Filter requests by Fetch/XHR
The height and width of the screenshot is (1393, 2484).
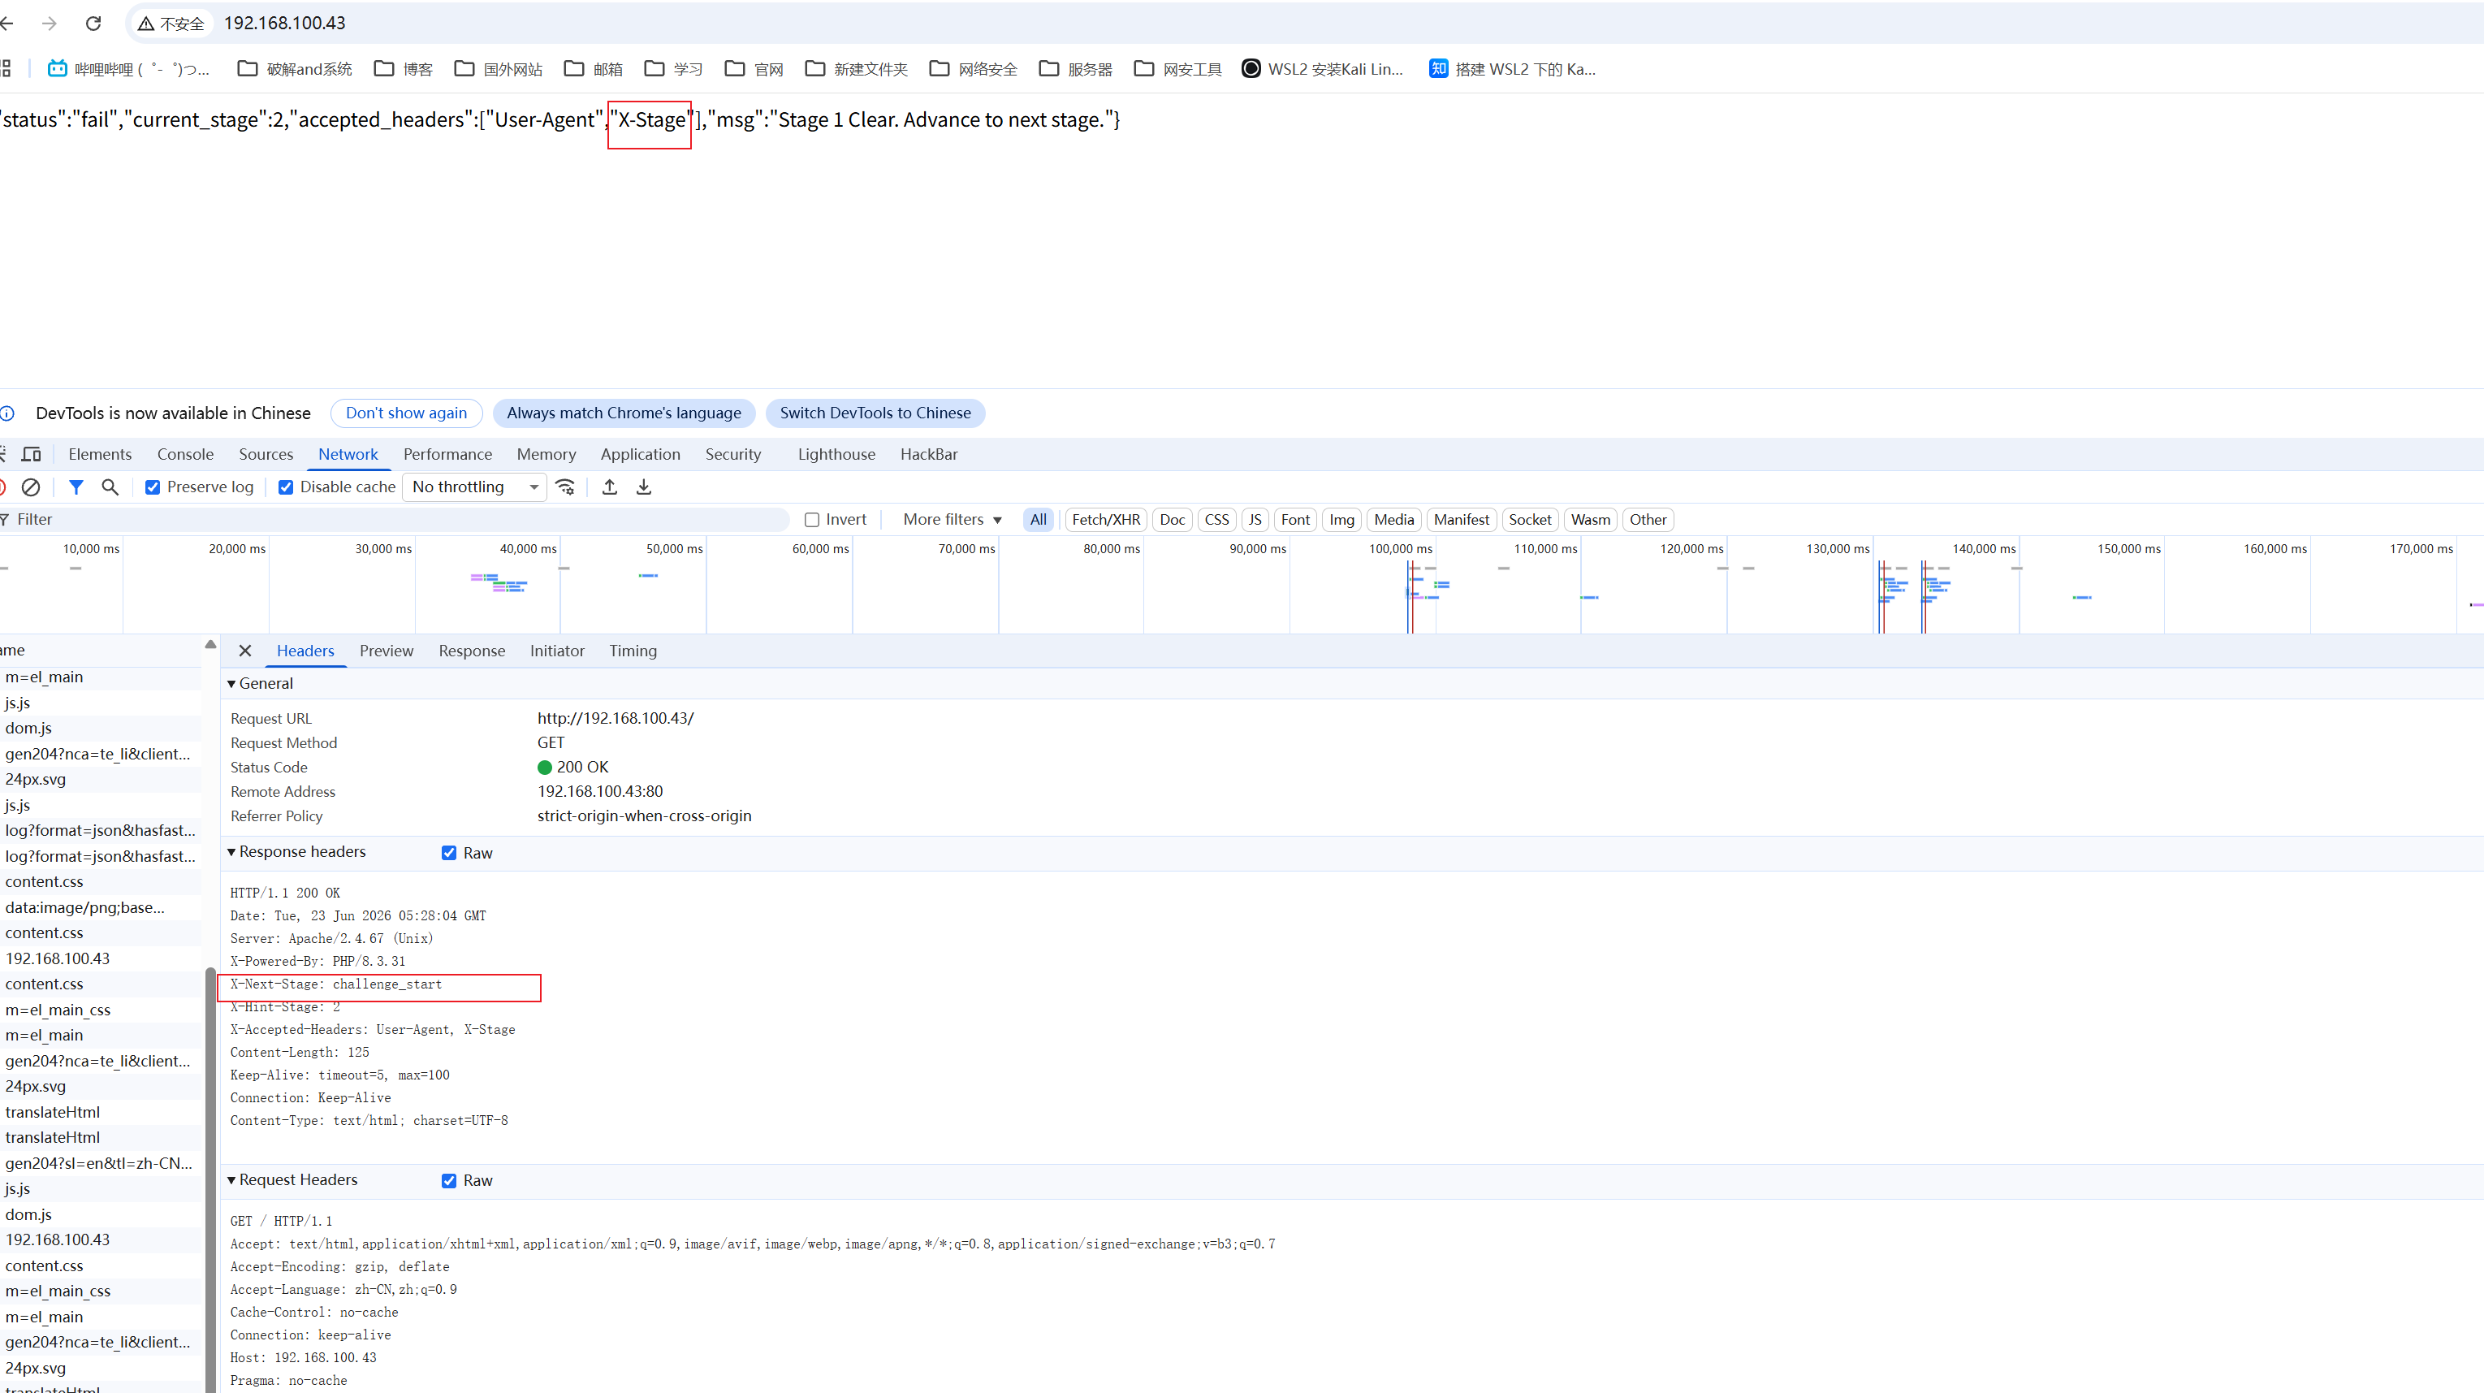point(1106,520)
